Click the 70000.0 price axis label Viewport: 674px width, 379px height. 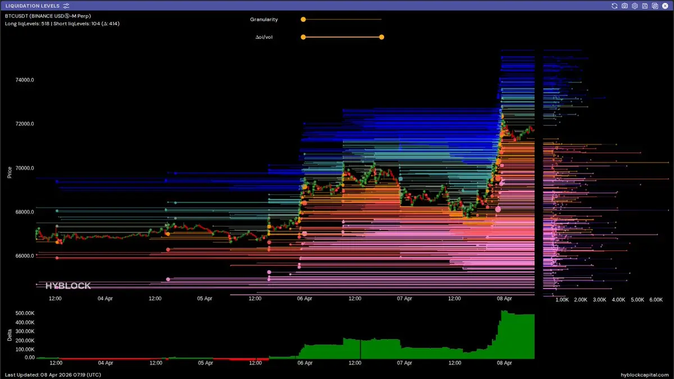point(25,168)
